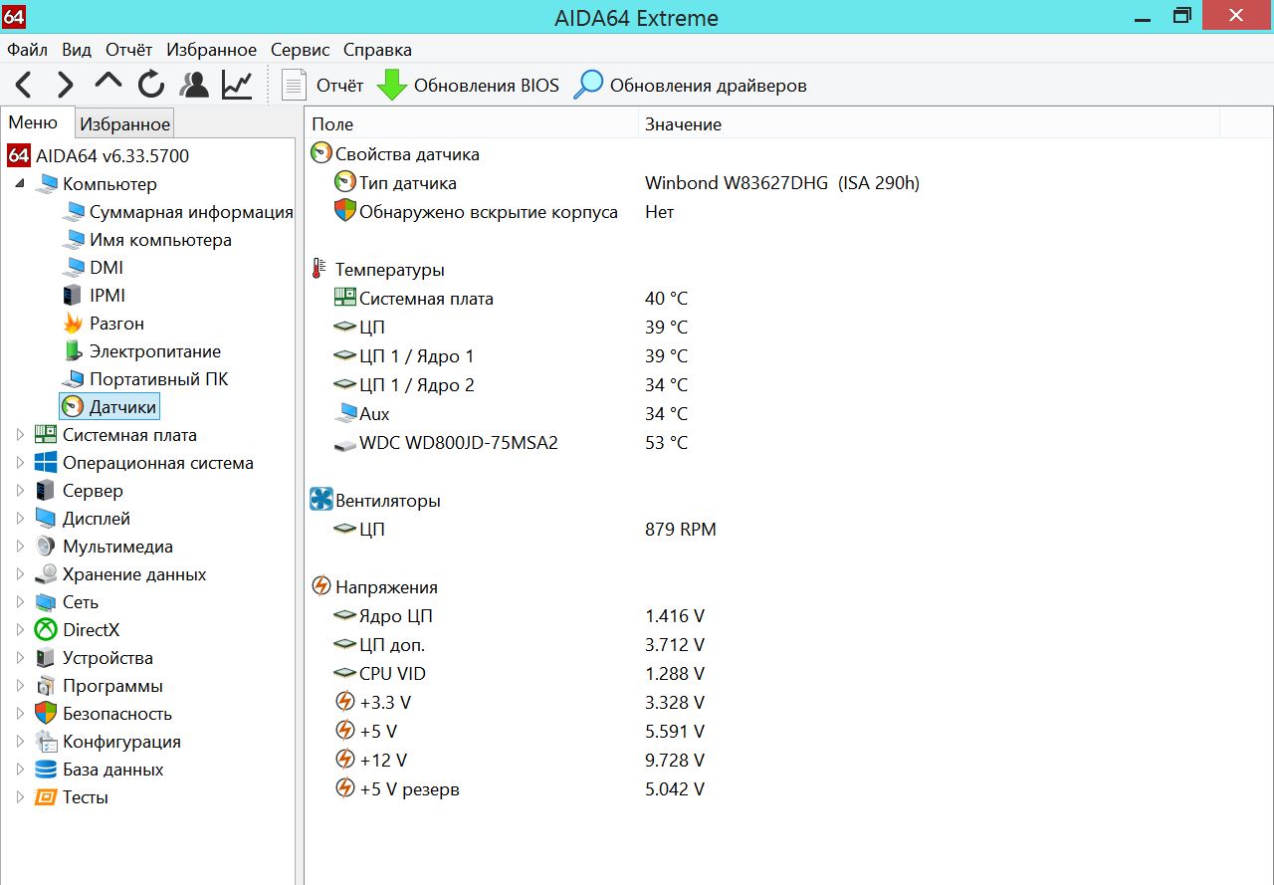Click the Датчики gauge icon in tree

click(73, 407)
